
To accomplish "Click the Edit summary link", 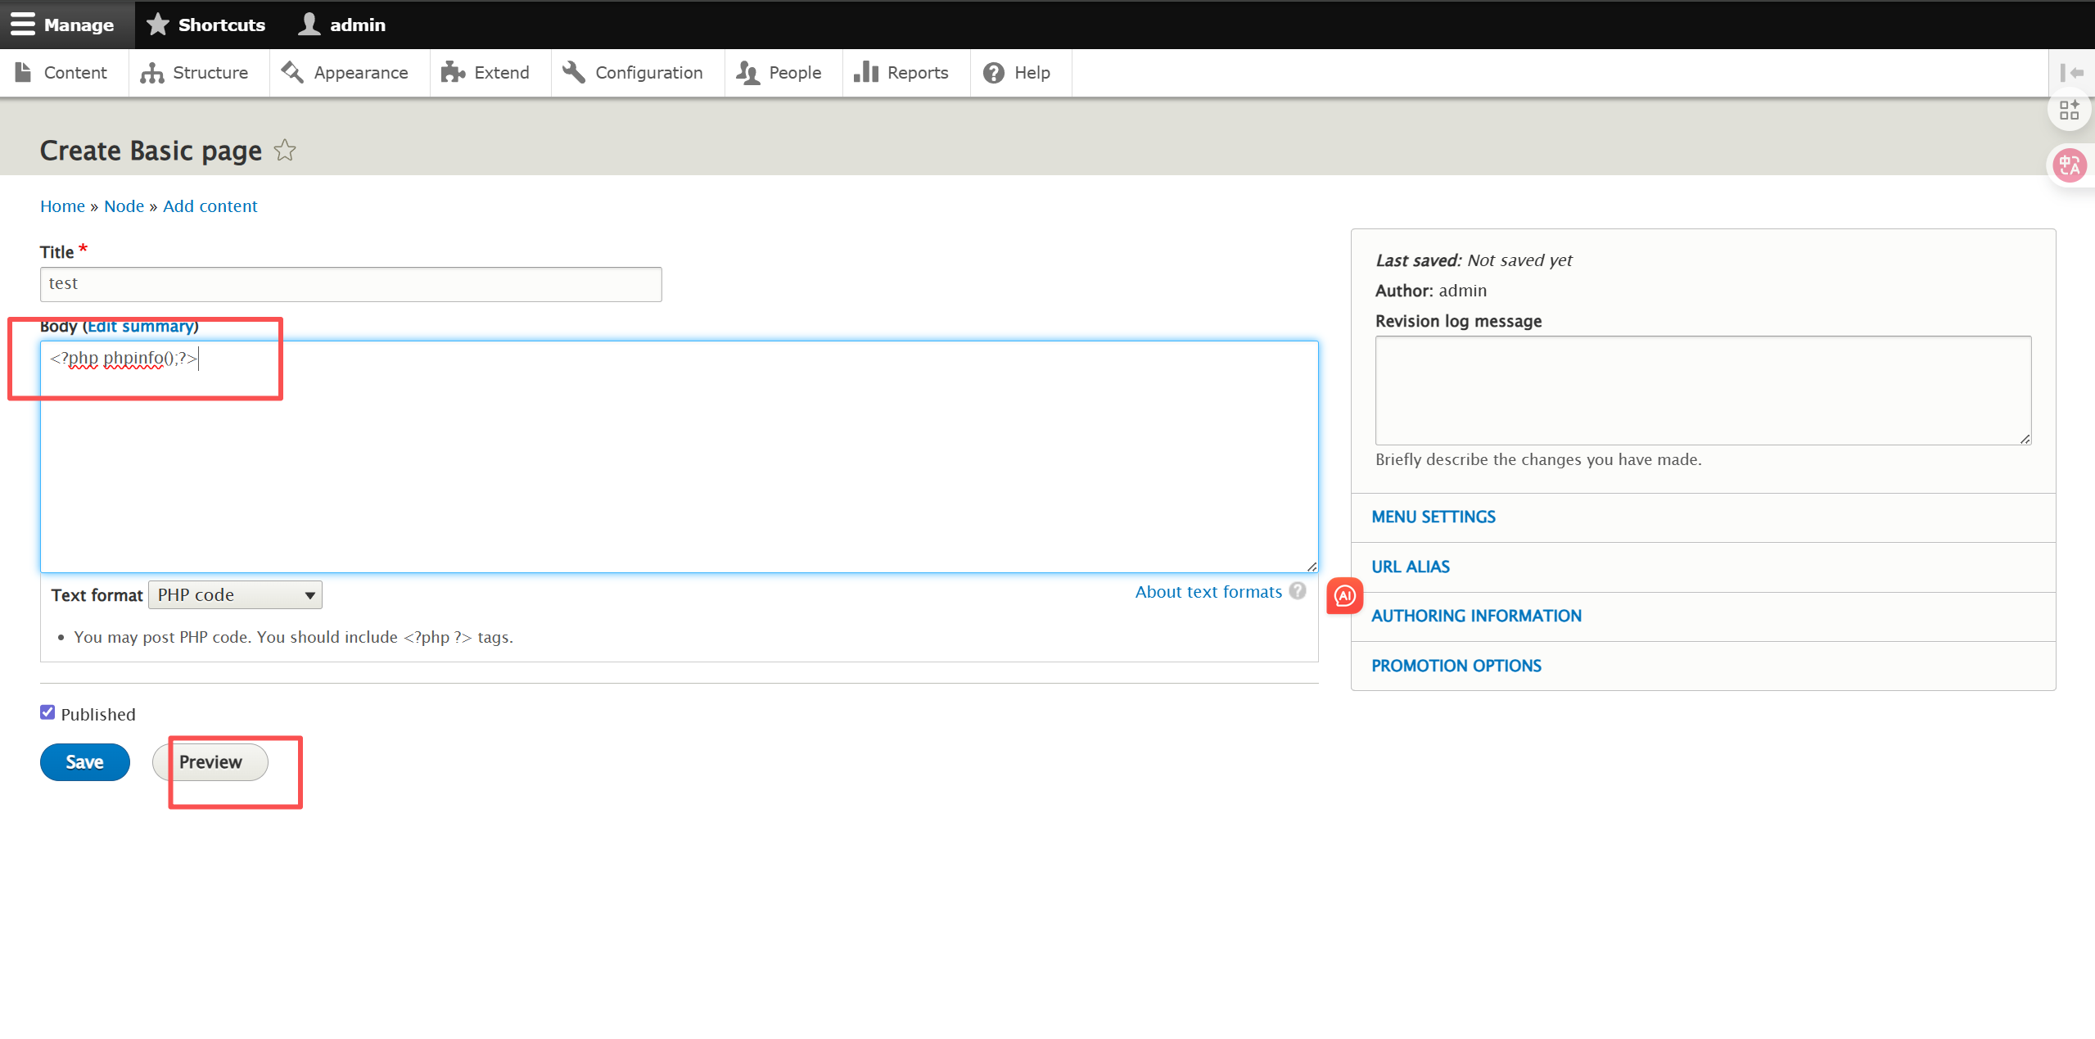I will (x=140, y=327).
